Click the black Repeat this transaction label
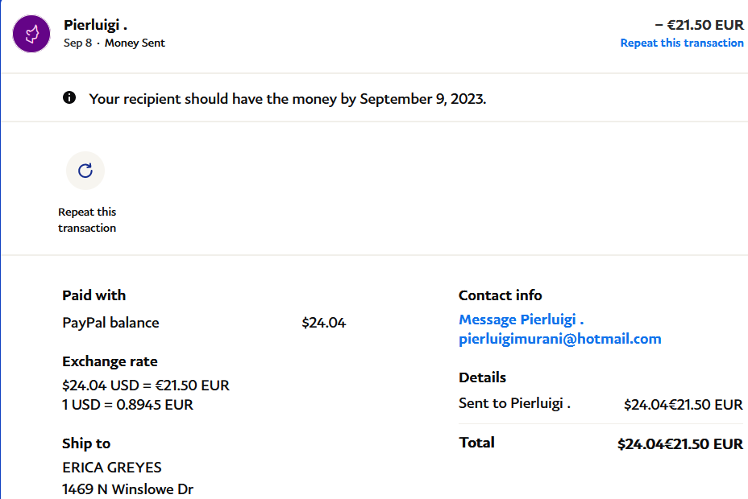 [x=87, y=220]
